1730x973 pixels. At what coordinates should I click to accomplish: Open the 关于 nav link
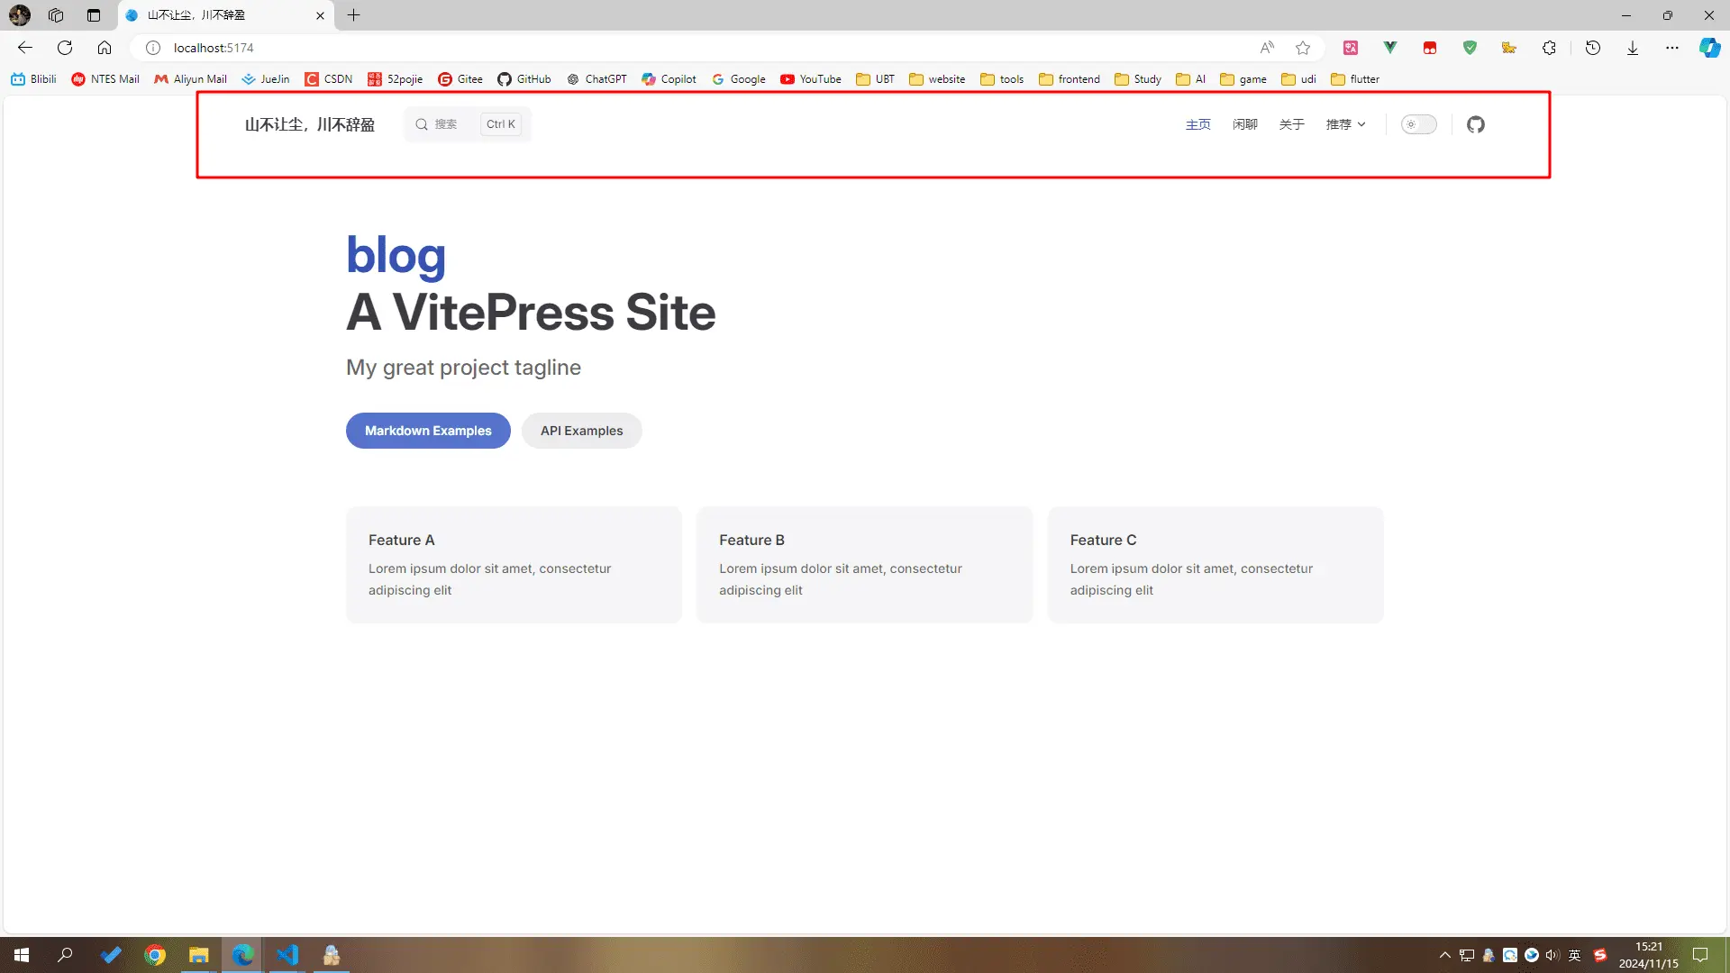(x=1291, y=124)
